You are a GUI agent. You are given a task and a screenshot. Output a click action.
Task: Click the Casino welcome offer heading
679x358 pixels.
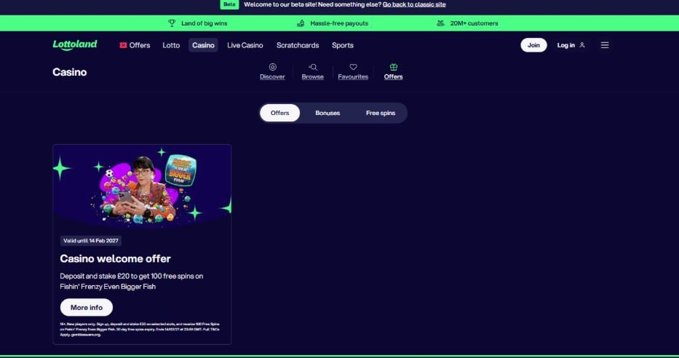115,259
